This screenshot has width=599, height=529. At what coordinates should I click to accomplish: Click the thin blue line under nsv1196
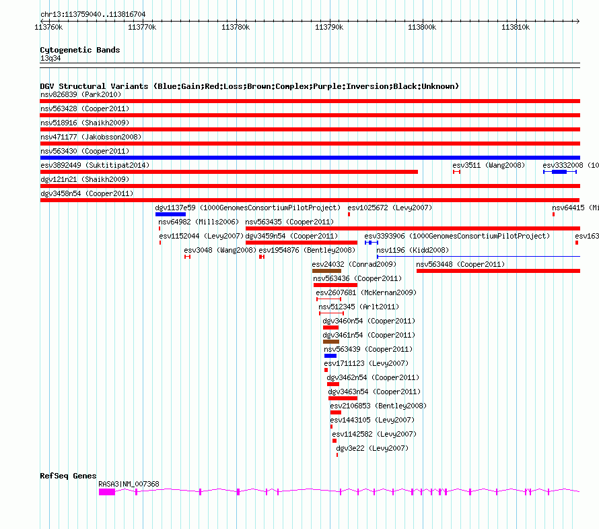pos(479,257)
